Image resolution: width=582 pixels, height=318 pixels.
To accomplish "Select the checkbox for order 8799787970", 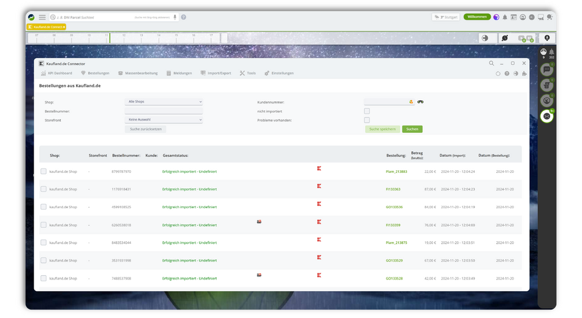I will click(x=43, y=172).
